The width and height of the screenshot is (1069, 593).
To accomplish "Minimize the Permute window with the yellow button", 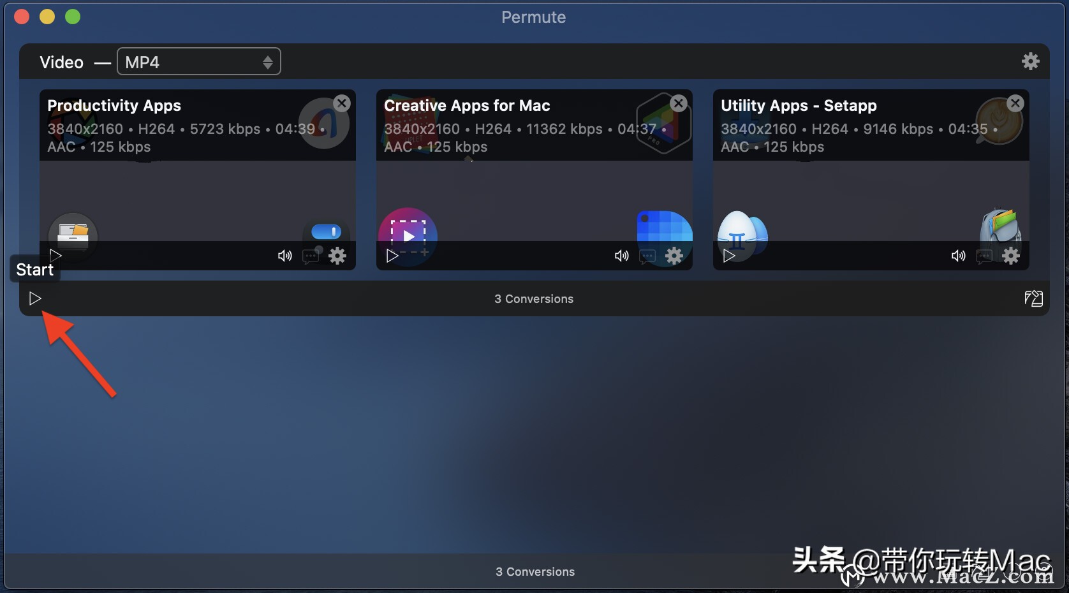I will point(47,17).
